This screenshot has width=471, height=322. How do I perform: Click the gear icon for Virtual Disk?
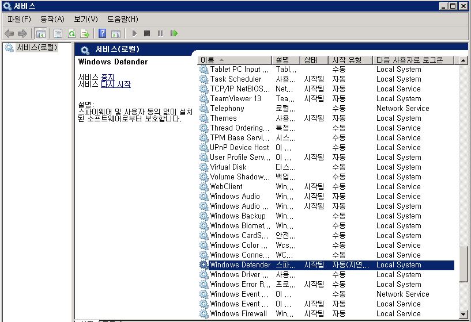click(x=204, y=167)
